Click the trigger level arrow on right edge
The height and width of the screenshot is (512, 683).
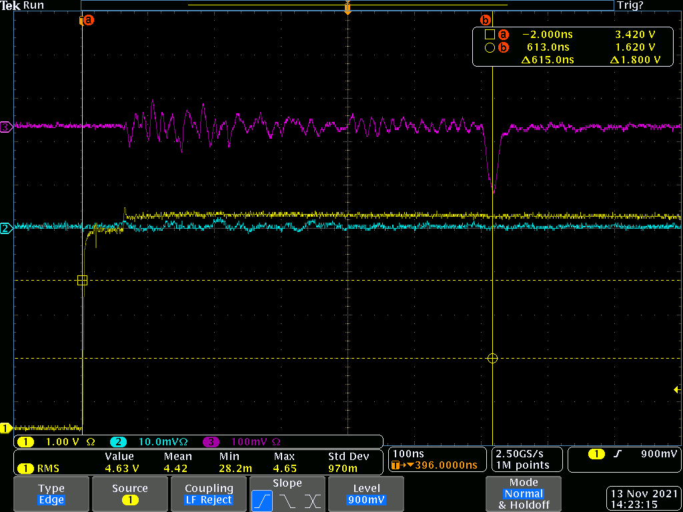[x=677, y=390]
